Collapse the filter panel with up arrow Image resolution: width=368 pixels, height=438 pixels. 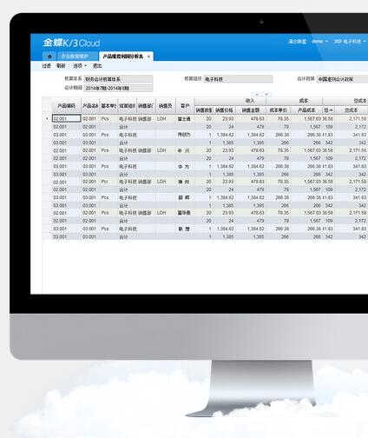257,94
